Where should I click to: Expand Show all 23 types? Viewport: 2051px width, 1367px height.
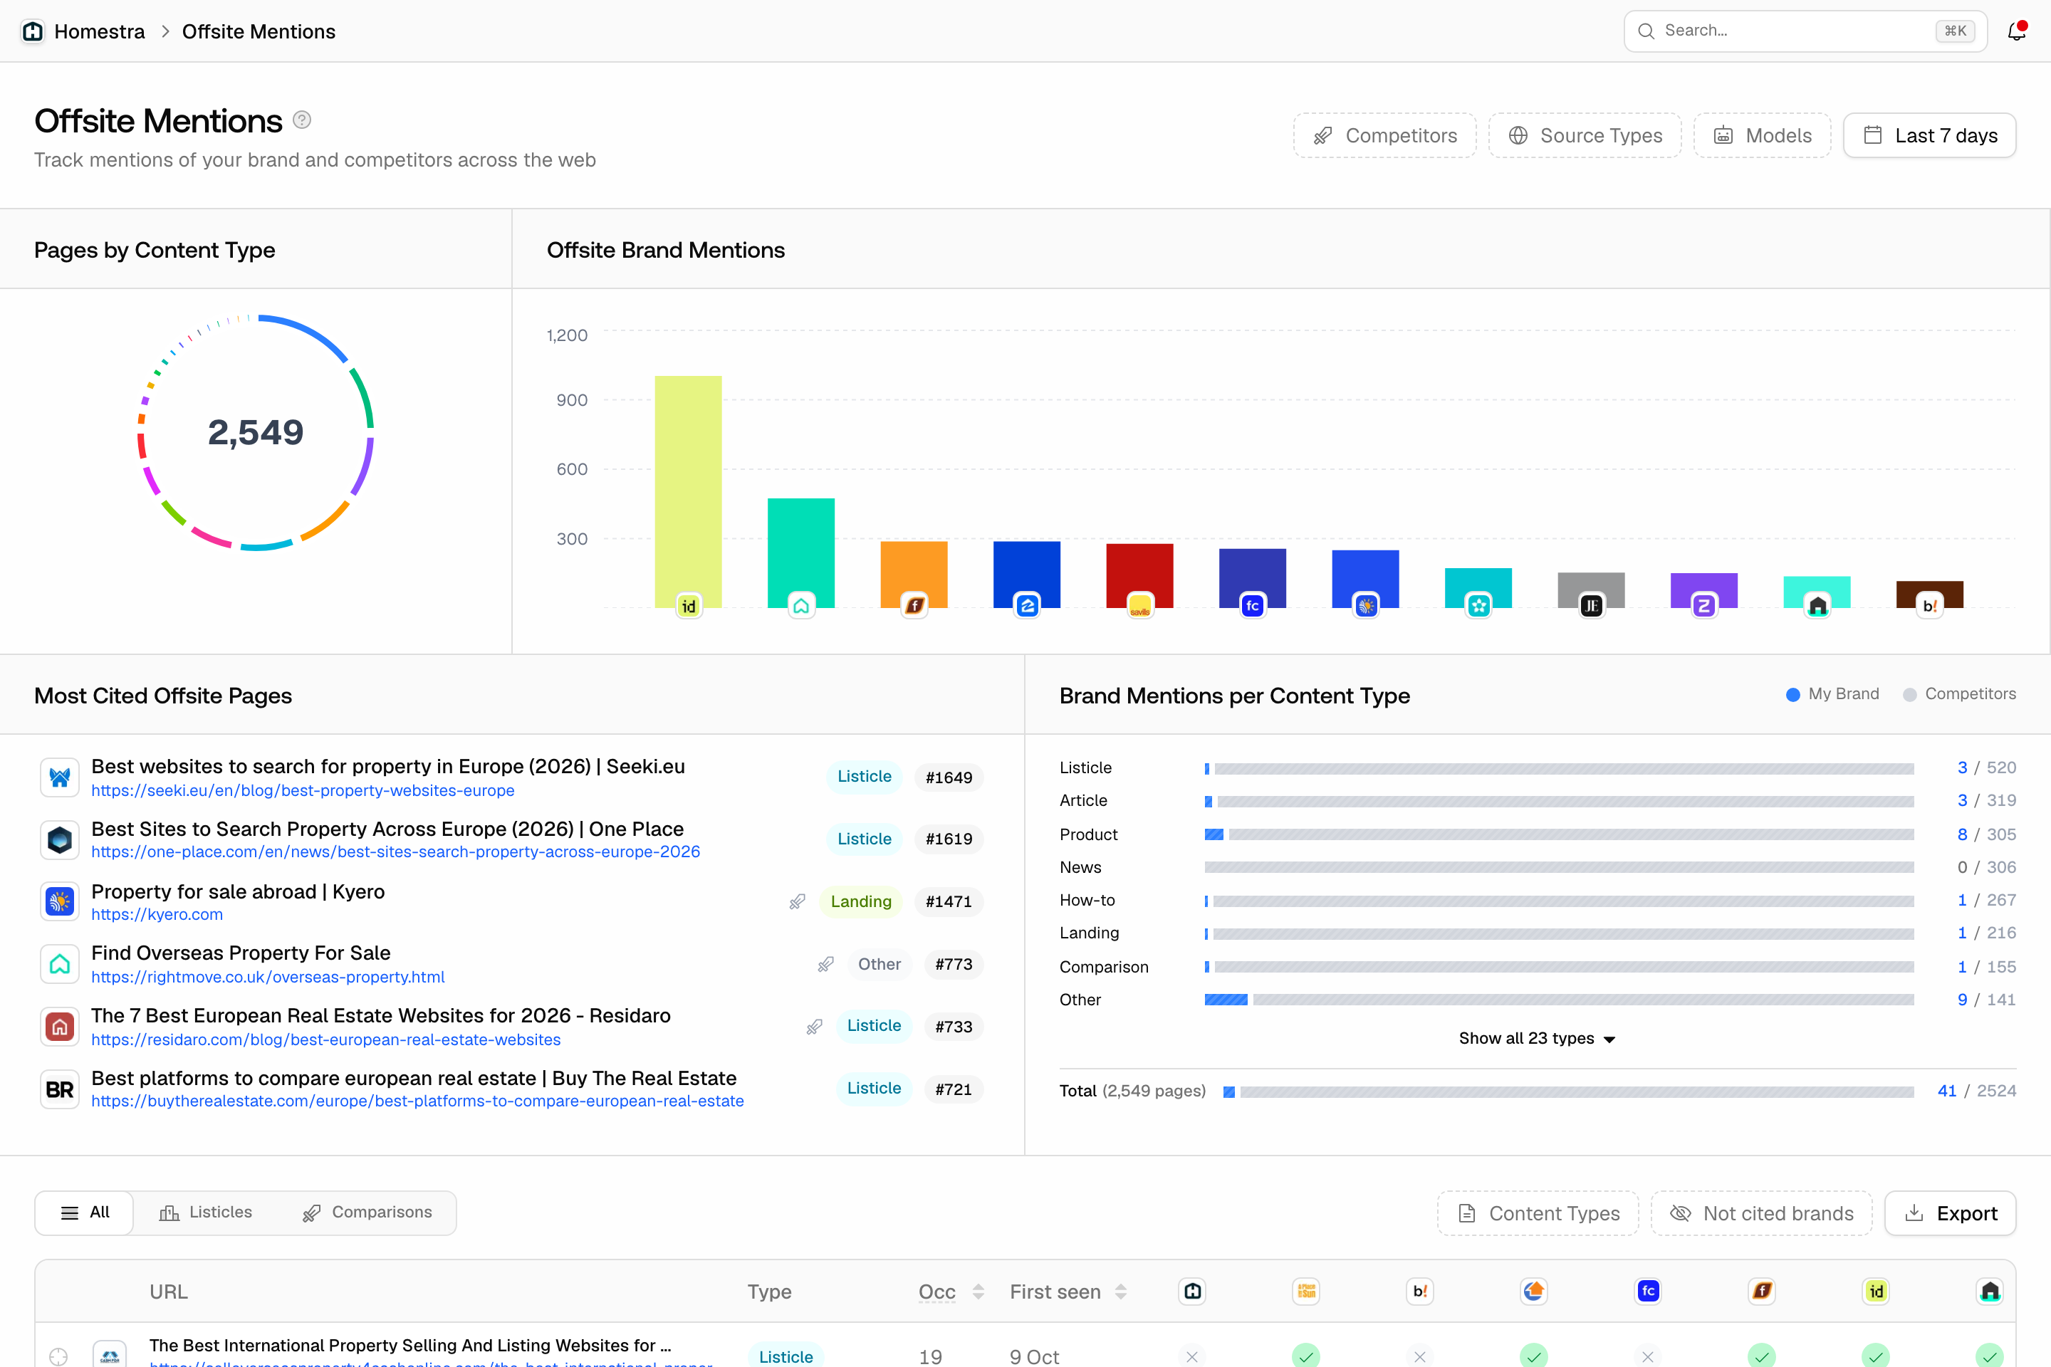1537,1038
